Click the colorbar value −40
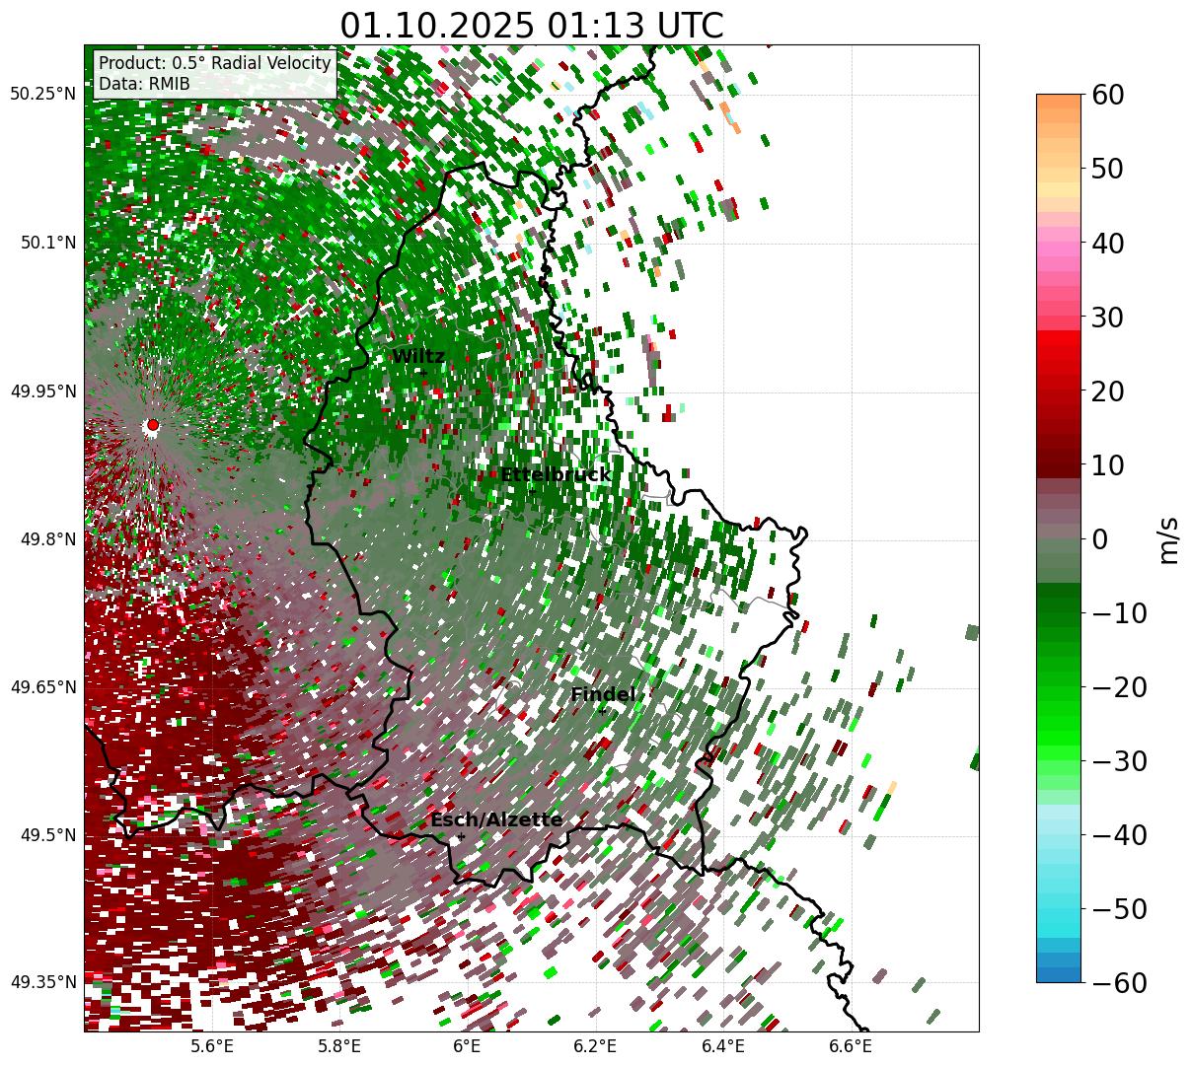Viewport: 1191px width, 1066px height. (x=1119, y=835)
